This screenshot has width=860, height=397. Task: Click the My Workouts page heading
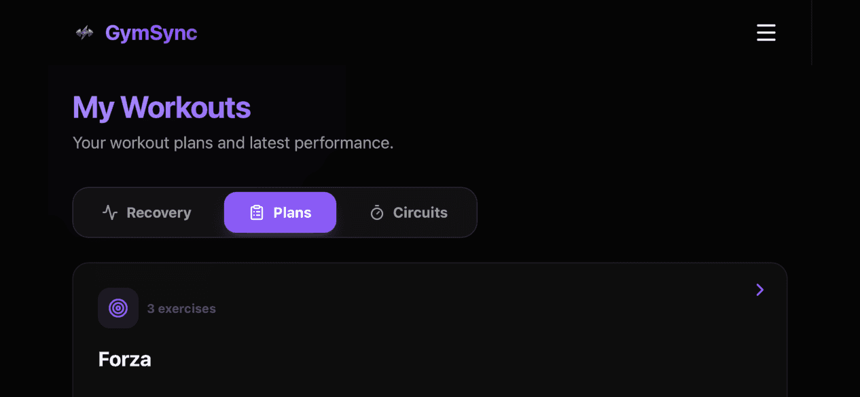pos(162,108)
